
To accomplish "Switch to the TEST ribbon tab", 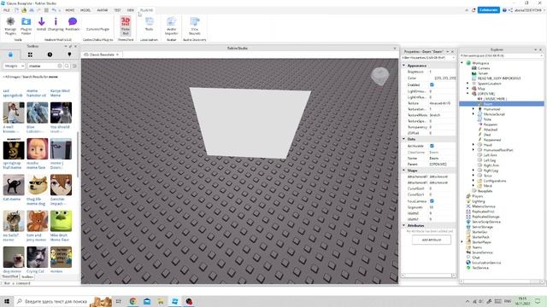I will point(118,10).
